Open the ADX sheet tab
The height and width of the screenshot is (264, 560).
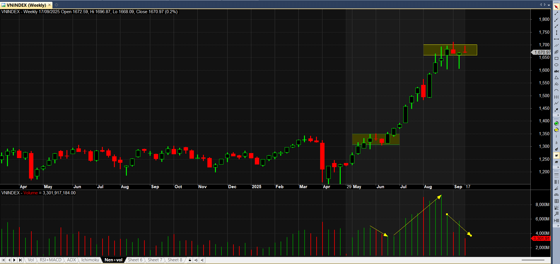click(71, 260)
